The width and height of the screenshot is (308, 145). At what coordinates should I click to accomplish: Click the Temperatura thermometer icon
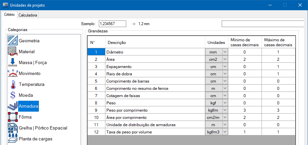[13, 85]
